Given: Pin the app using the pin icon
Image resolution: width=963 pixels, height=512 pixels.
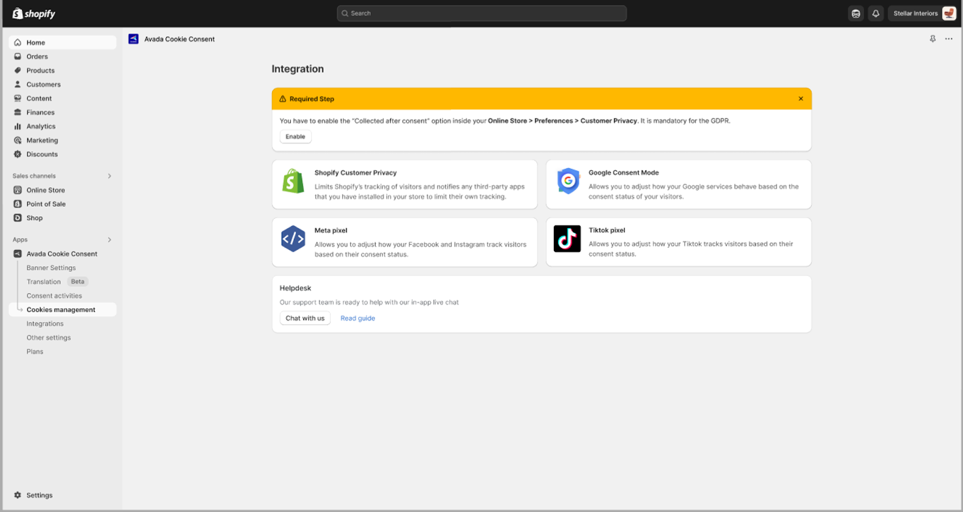Looking at the screenshot, I should tap(933, 39).
